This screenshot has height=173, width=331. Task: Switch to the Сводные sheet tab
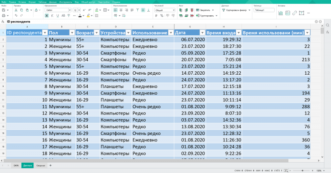click(x=40, y=165)
